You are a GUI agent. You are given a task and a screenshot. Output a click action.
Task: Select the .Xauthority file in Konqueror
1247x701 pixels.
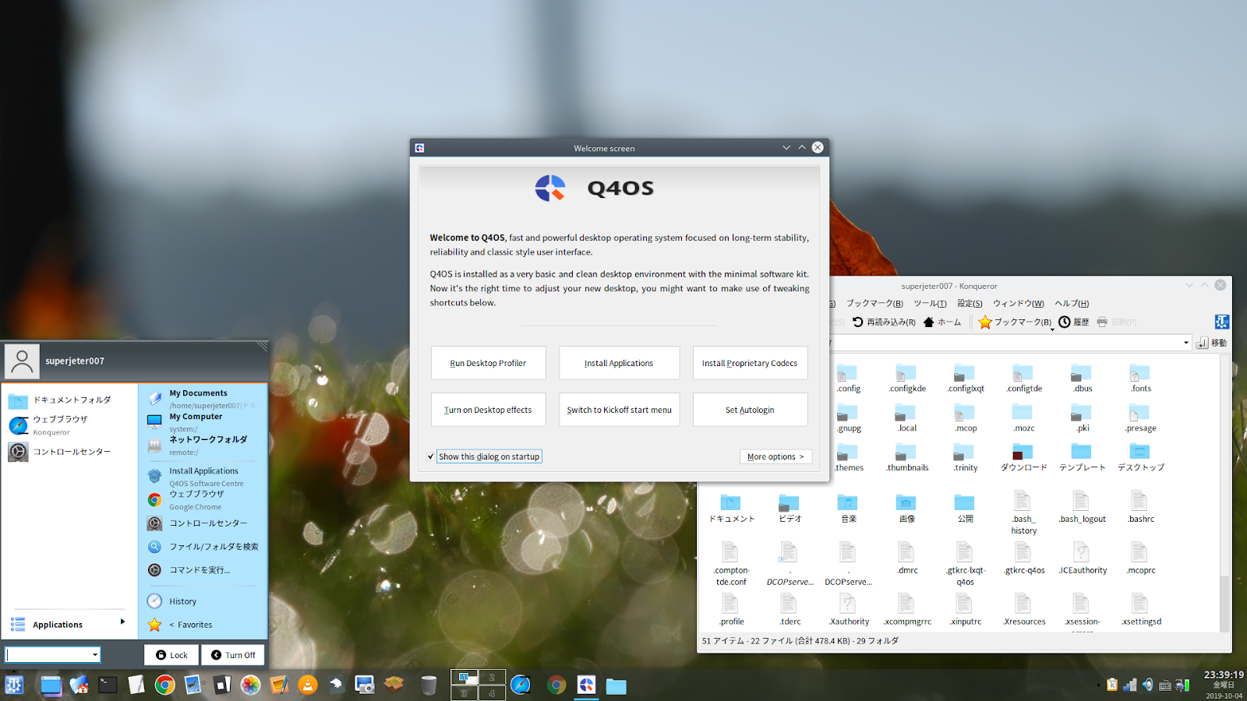pyautogui.click(x=849, y=610)
